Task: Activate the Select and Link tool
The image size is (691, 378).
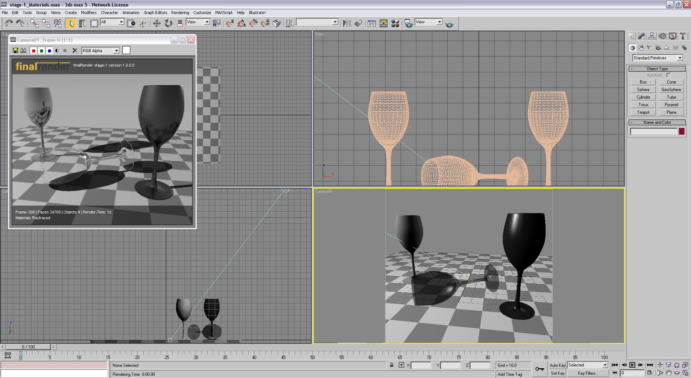Action: [35, 23]
